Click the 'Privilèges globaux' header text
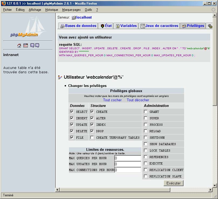Image resolution: width=218 pixels, height=199 pixels. click(126, 91)
